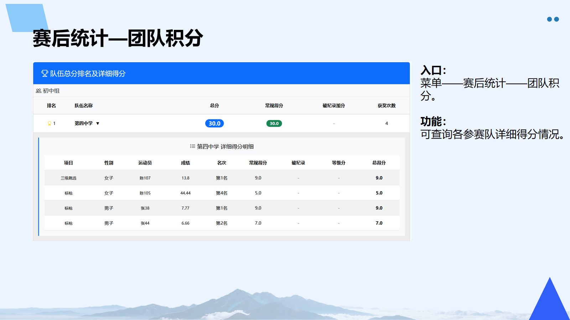
Task: Click the 运动员 column header
Action: (145, 163)
